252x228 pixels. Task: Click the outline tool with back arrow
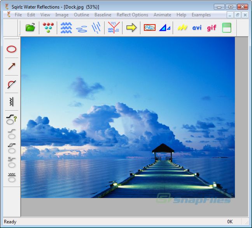12,163
